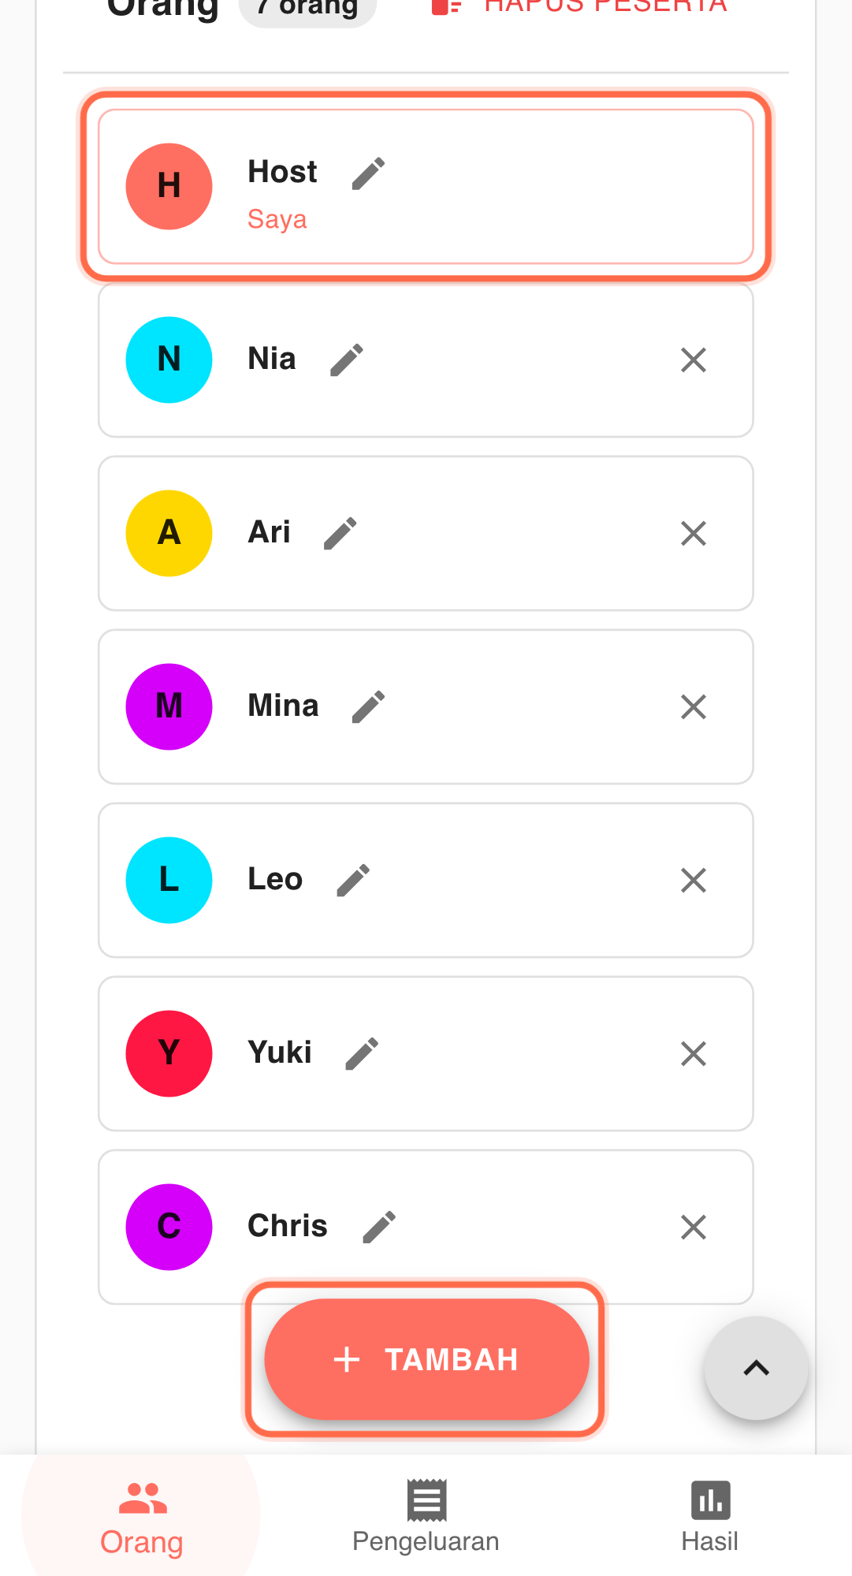Edit the Host name with pencil icon

point(368,173)
